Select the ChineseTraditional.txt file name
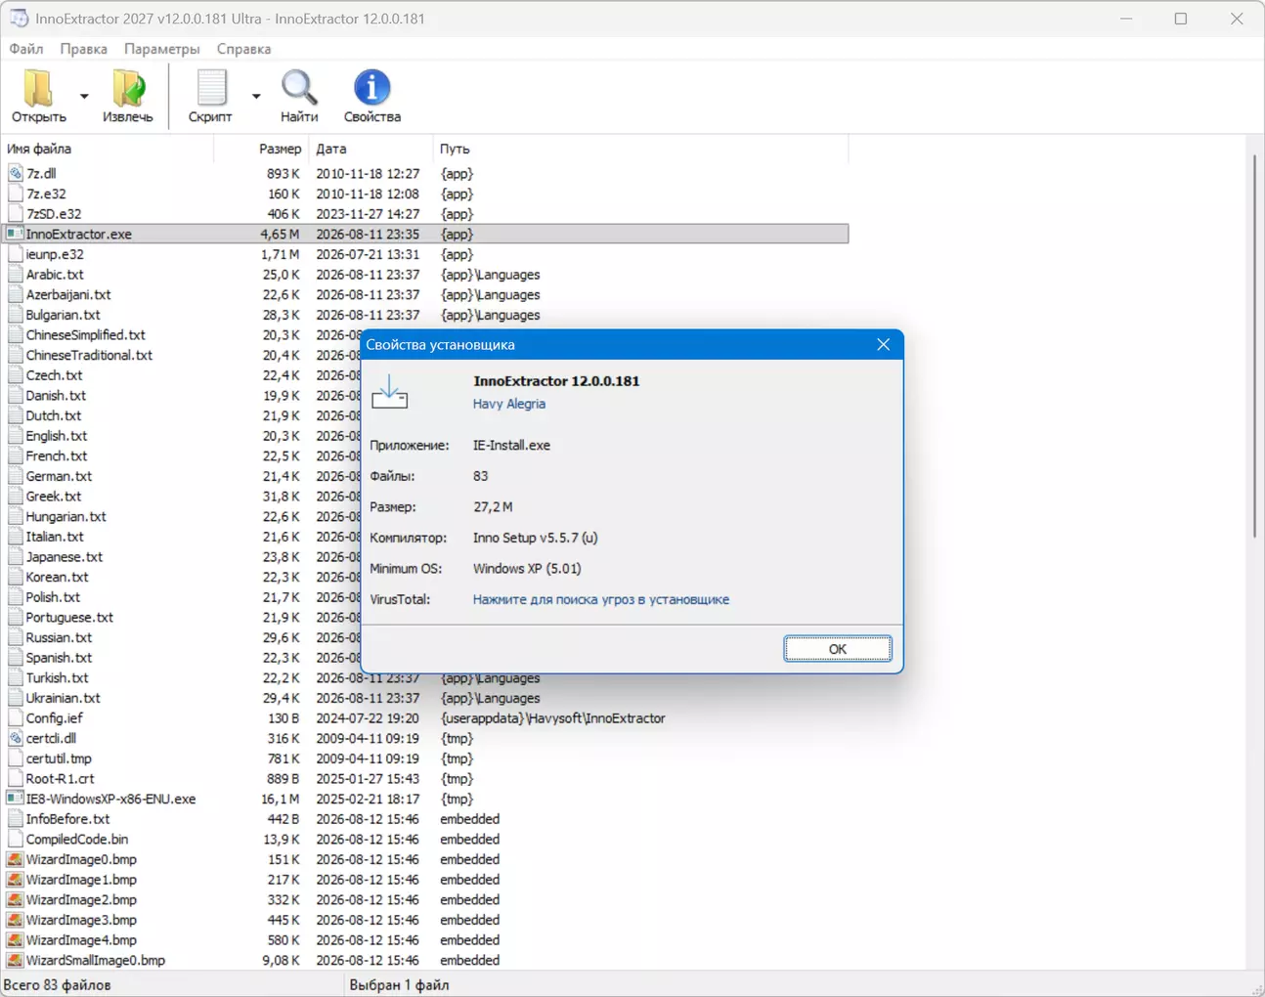 click(x=90, y=356)
